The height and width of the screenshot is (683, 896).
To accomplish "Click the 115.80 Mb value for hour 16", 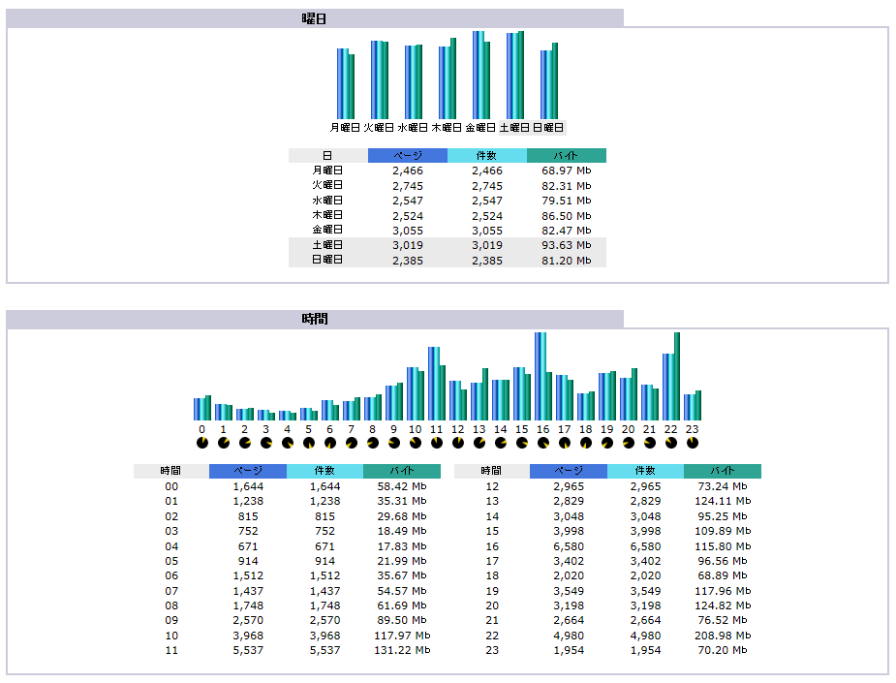I will (723, 546).
